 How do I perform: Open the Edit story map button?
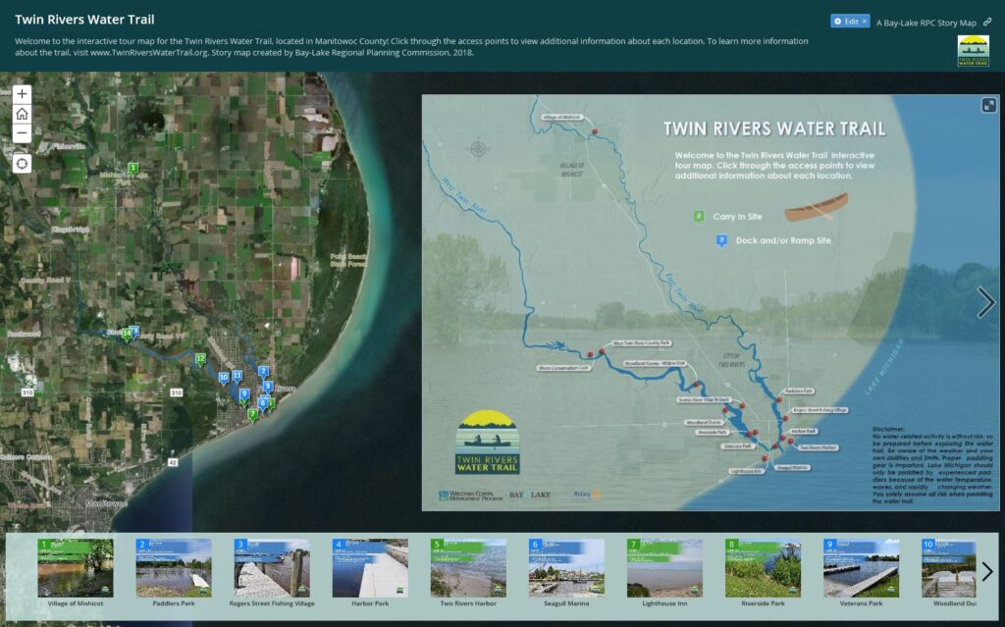coord(845,21)
